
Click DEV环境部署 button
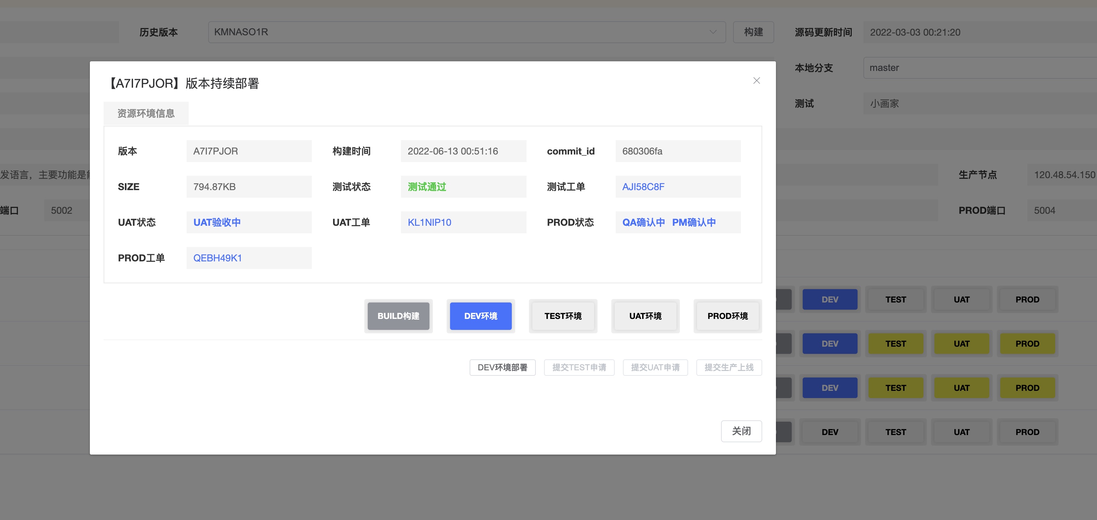tap(502, 367)
